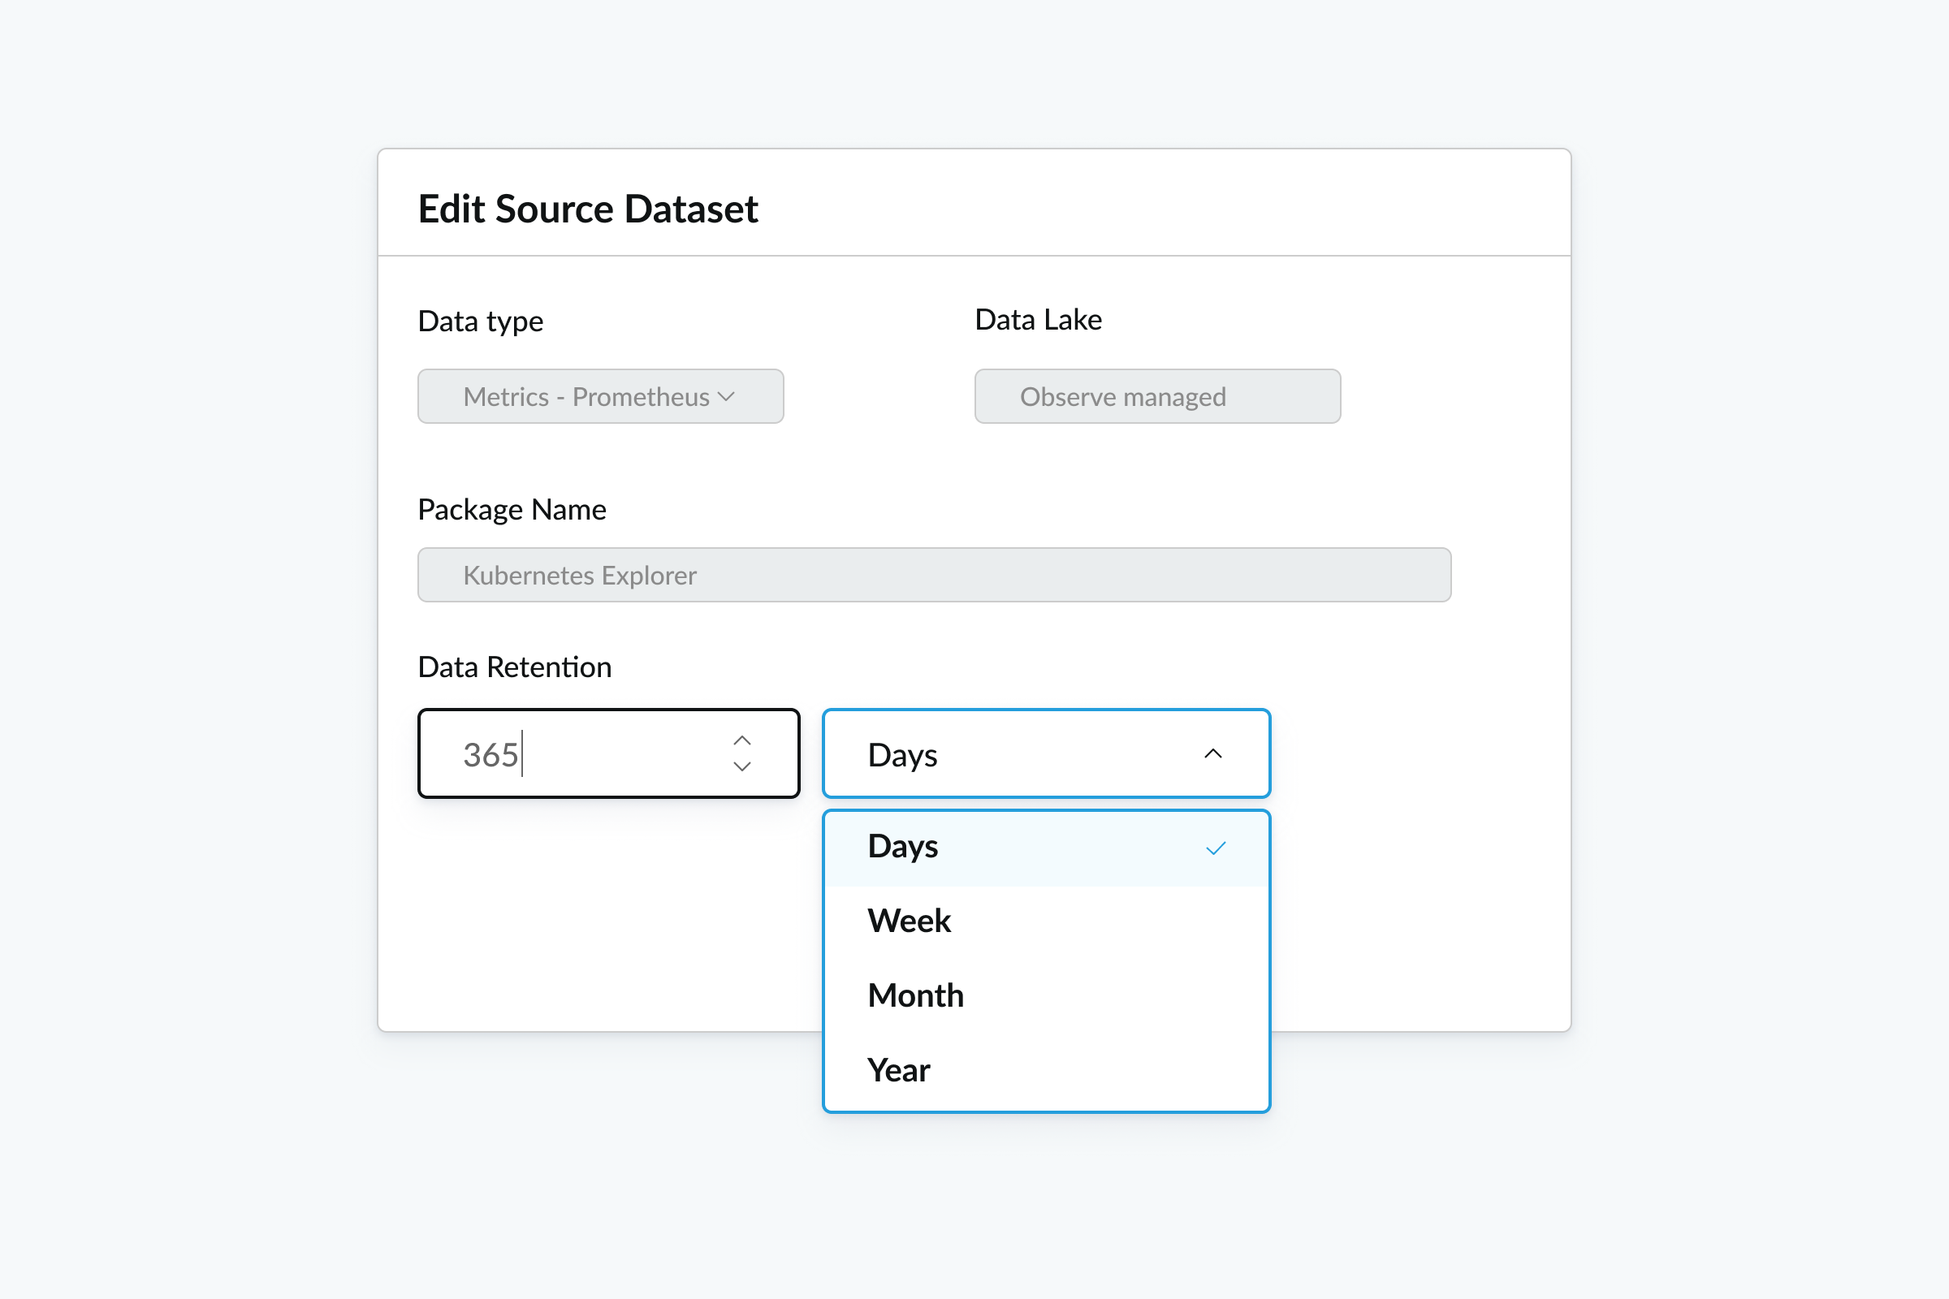Increment retention value with up stepper arrow
Image resolution: width=1949 pixels, height=1299 pixels.
[741, 740]
